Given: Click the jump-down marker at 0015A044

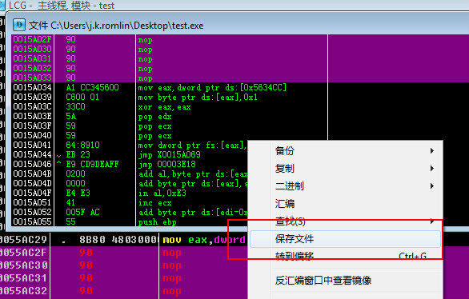Looking at the screenshot, I should tap(59, 155).
